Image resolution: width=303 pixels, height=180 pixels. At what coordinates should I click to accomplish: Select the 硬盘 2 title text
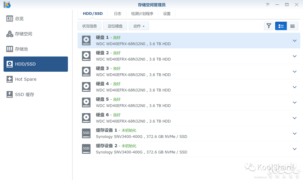102,53
